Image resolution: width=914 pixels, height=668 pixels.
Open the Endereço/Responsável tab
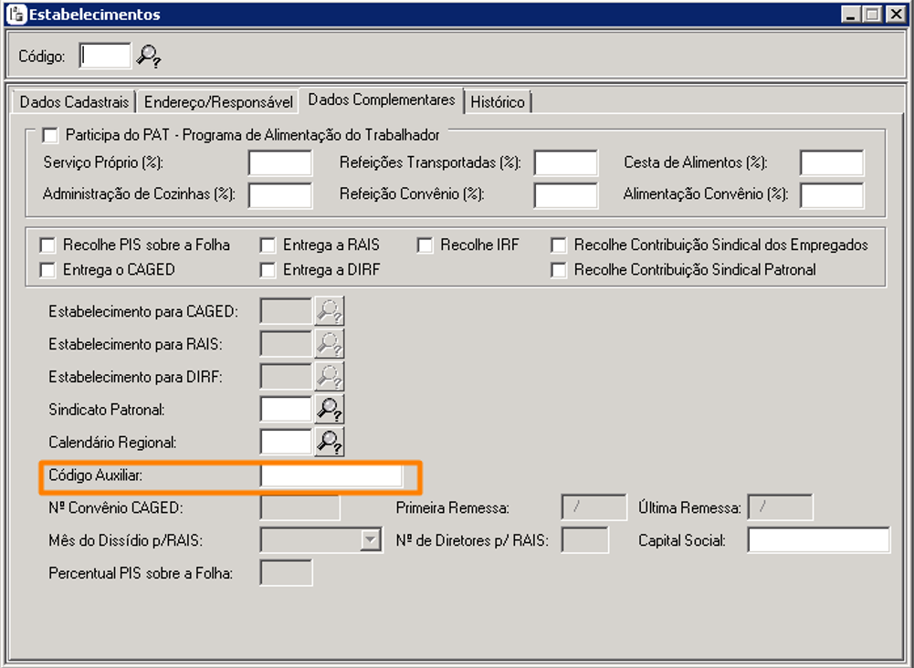[x=219, y=100]
